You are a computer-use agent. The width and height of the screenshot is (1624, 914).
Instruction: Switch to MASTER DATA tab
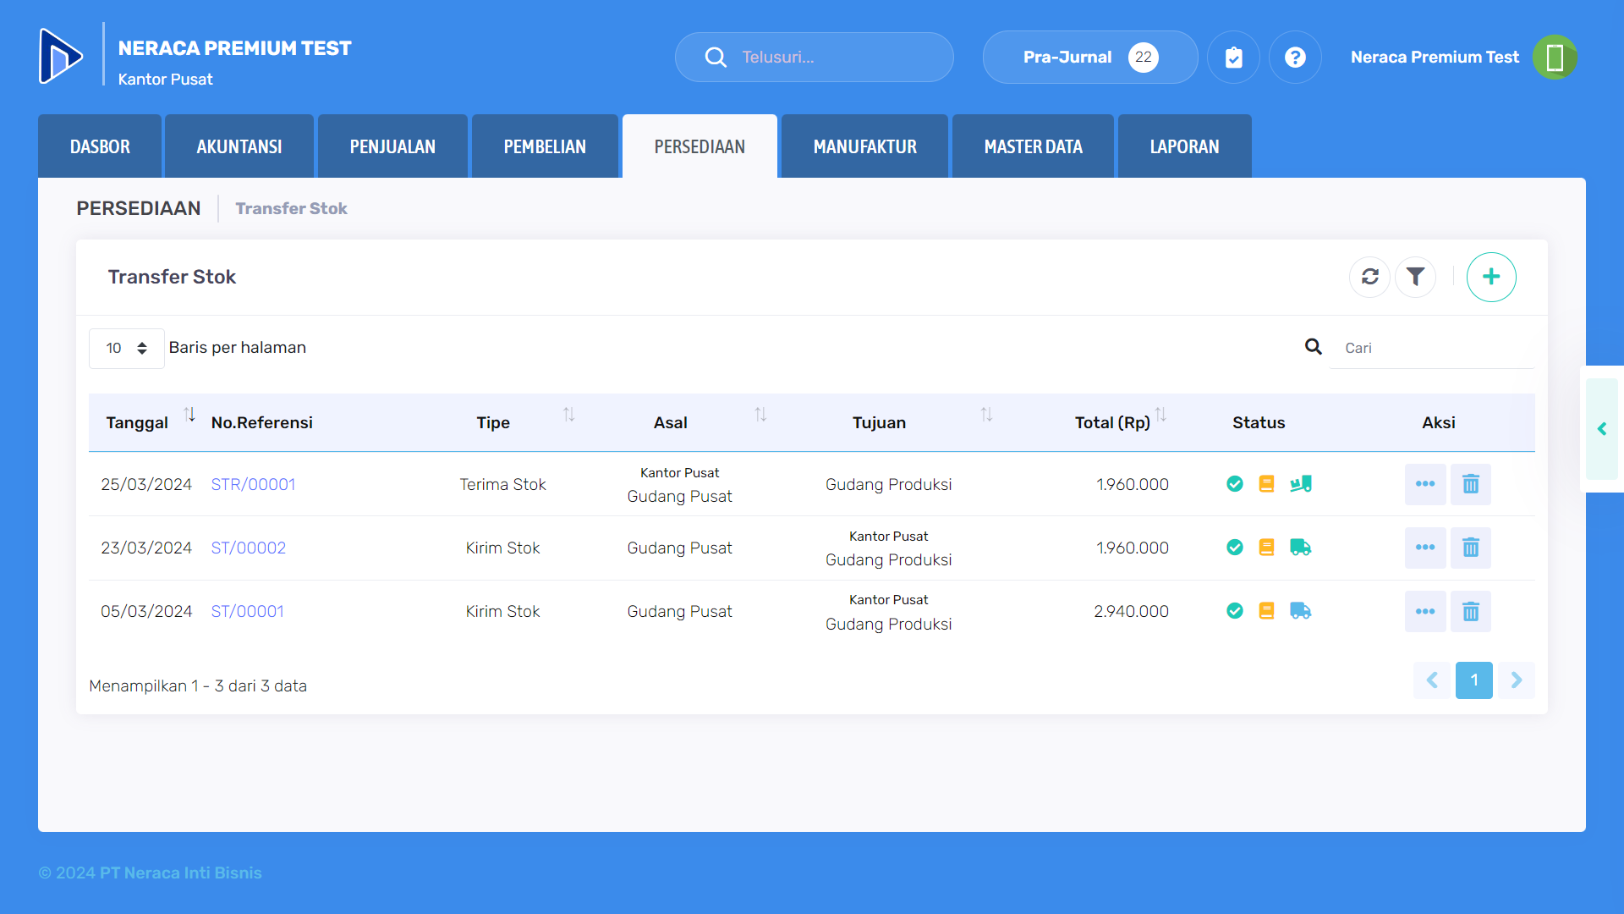pyautogui.click(x=1033, y=146)
